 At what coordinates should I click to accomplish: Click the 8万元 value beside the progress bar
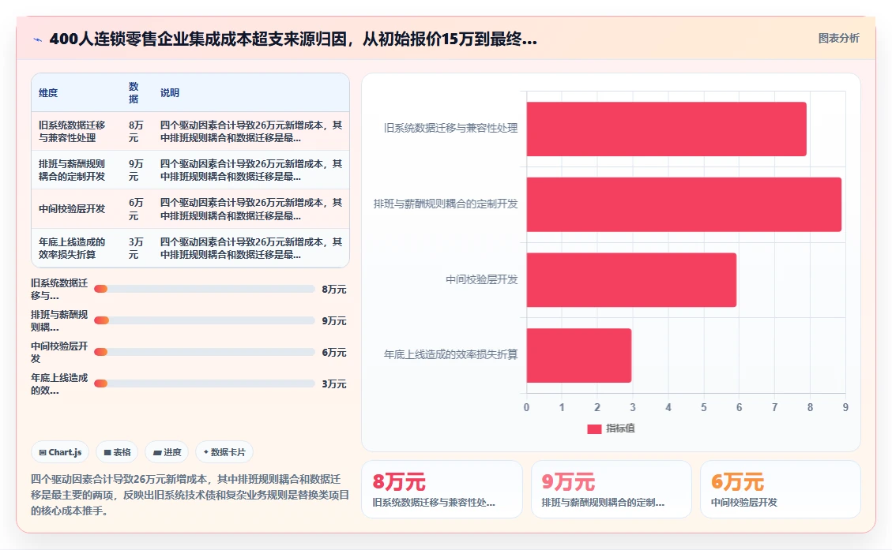pyautogui.click(x=334, y=290)
